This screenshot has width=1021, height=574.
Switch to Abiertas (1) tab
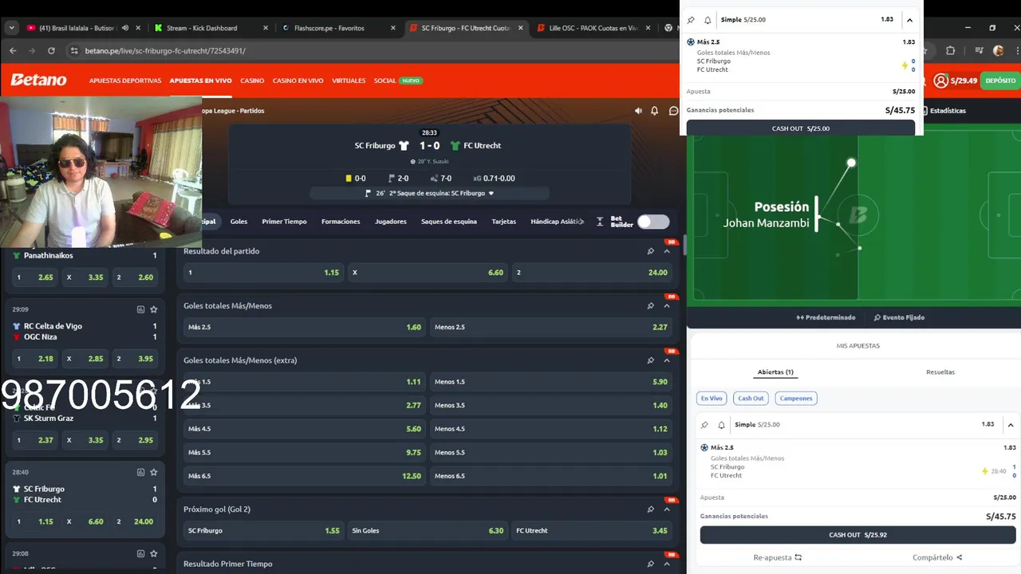tap(775, 372)
